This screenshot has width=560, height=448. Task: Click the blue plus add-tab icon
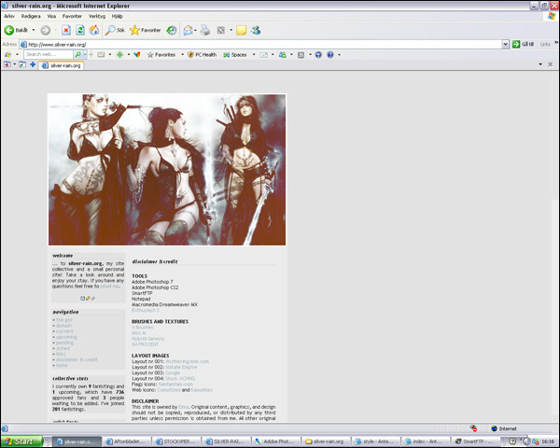click(33, 64)
